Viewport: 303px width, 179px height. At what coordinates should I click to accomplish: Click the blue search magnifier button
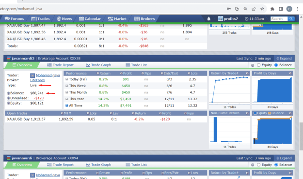point(291,19)
